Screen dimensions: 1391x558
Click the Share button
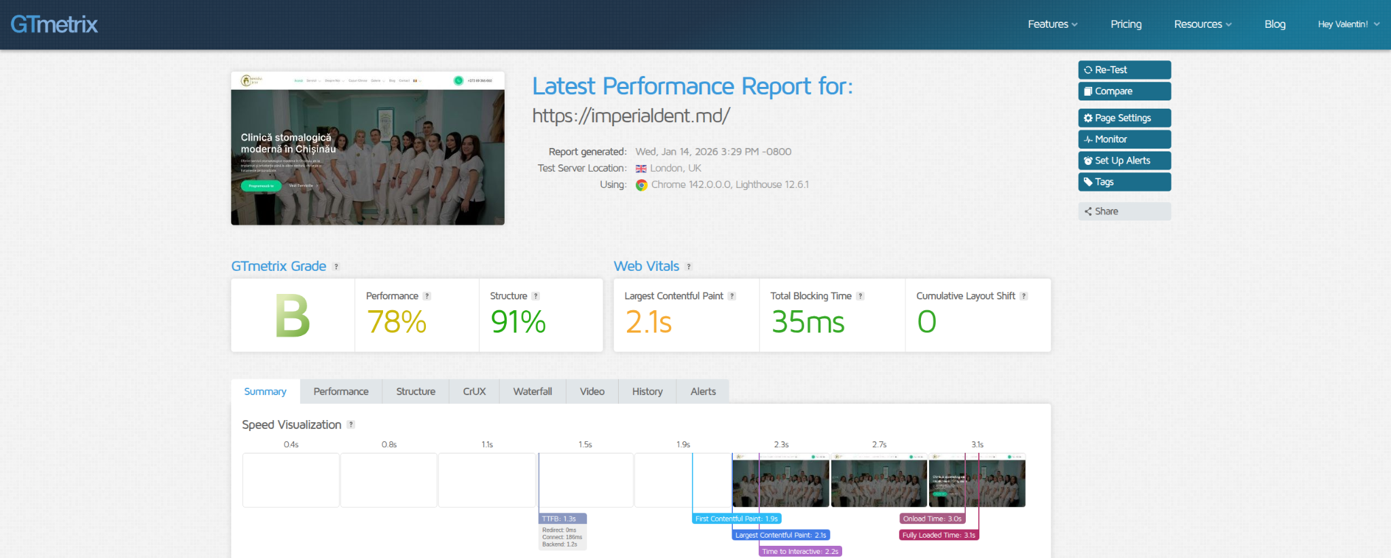1124,211
